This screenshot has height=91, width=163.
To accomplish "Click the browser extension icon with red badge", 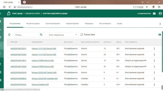I will 153,7.
